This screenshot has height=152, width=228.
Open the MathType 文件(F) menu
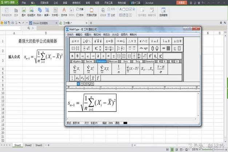[70, 35]
